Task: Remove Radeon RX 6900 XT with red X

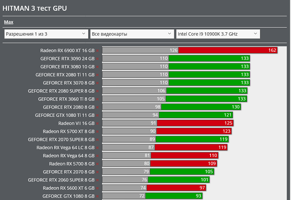Action: point(97,51)
